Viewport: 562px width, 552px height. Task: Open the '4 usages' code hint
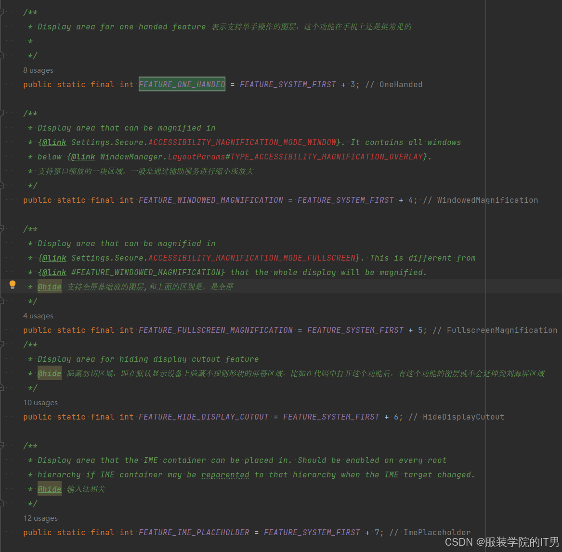pos(39,316)
